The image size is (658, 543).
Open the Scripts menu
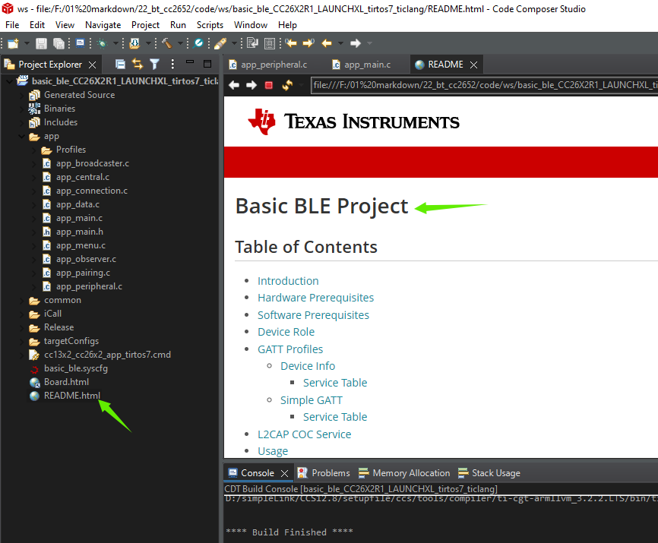[210, 25]
